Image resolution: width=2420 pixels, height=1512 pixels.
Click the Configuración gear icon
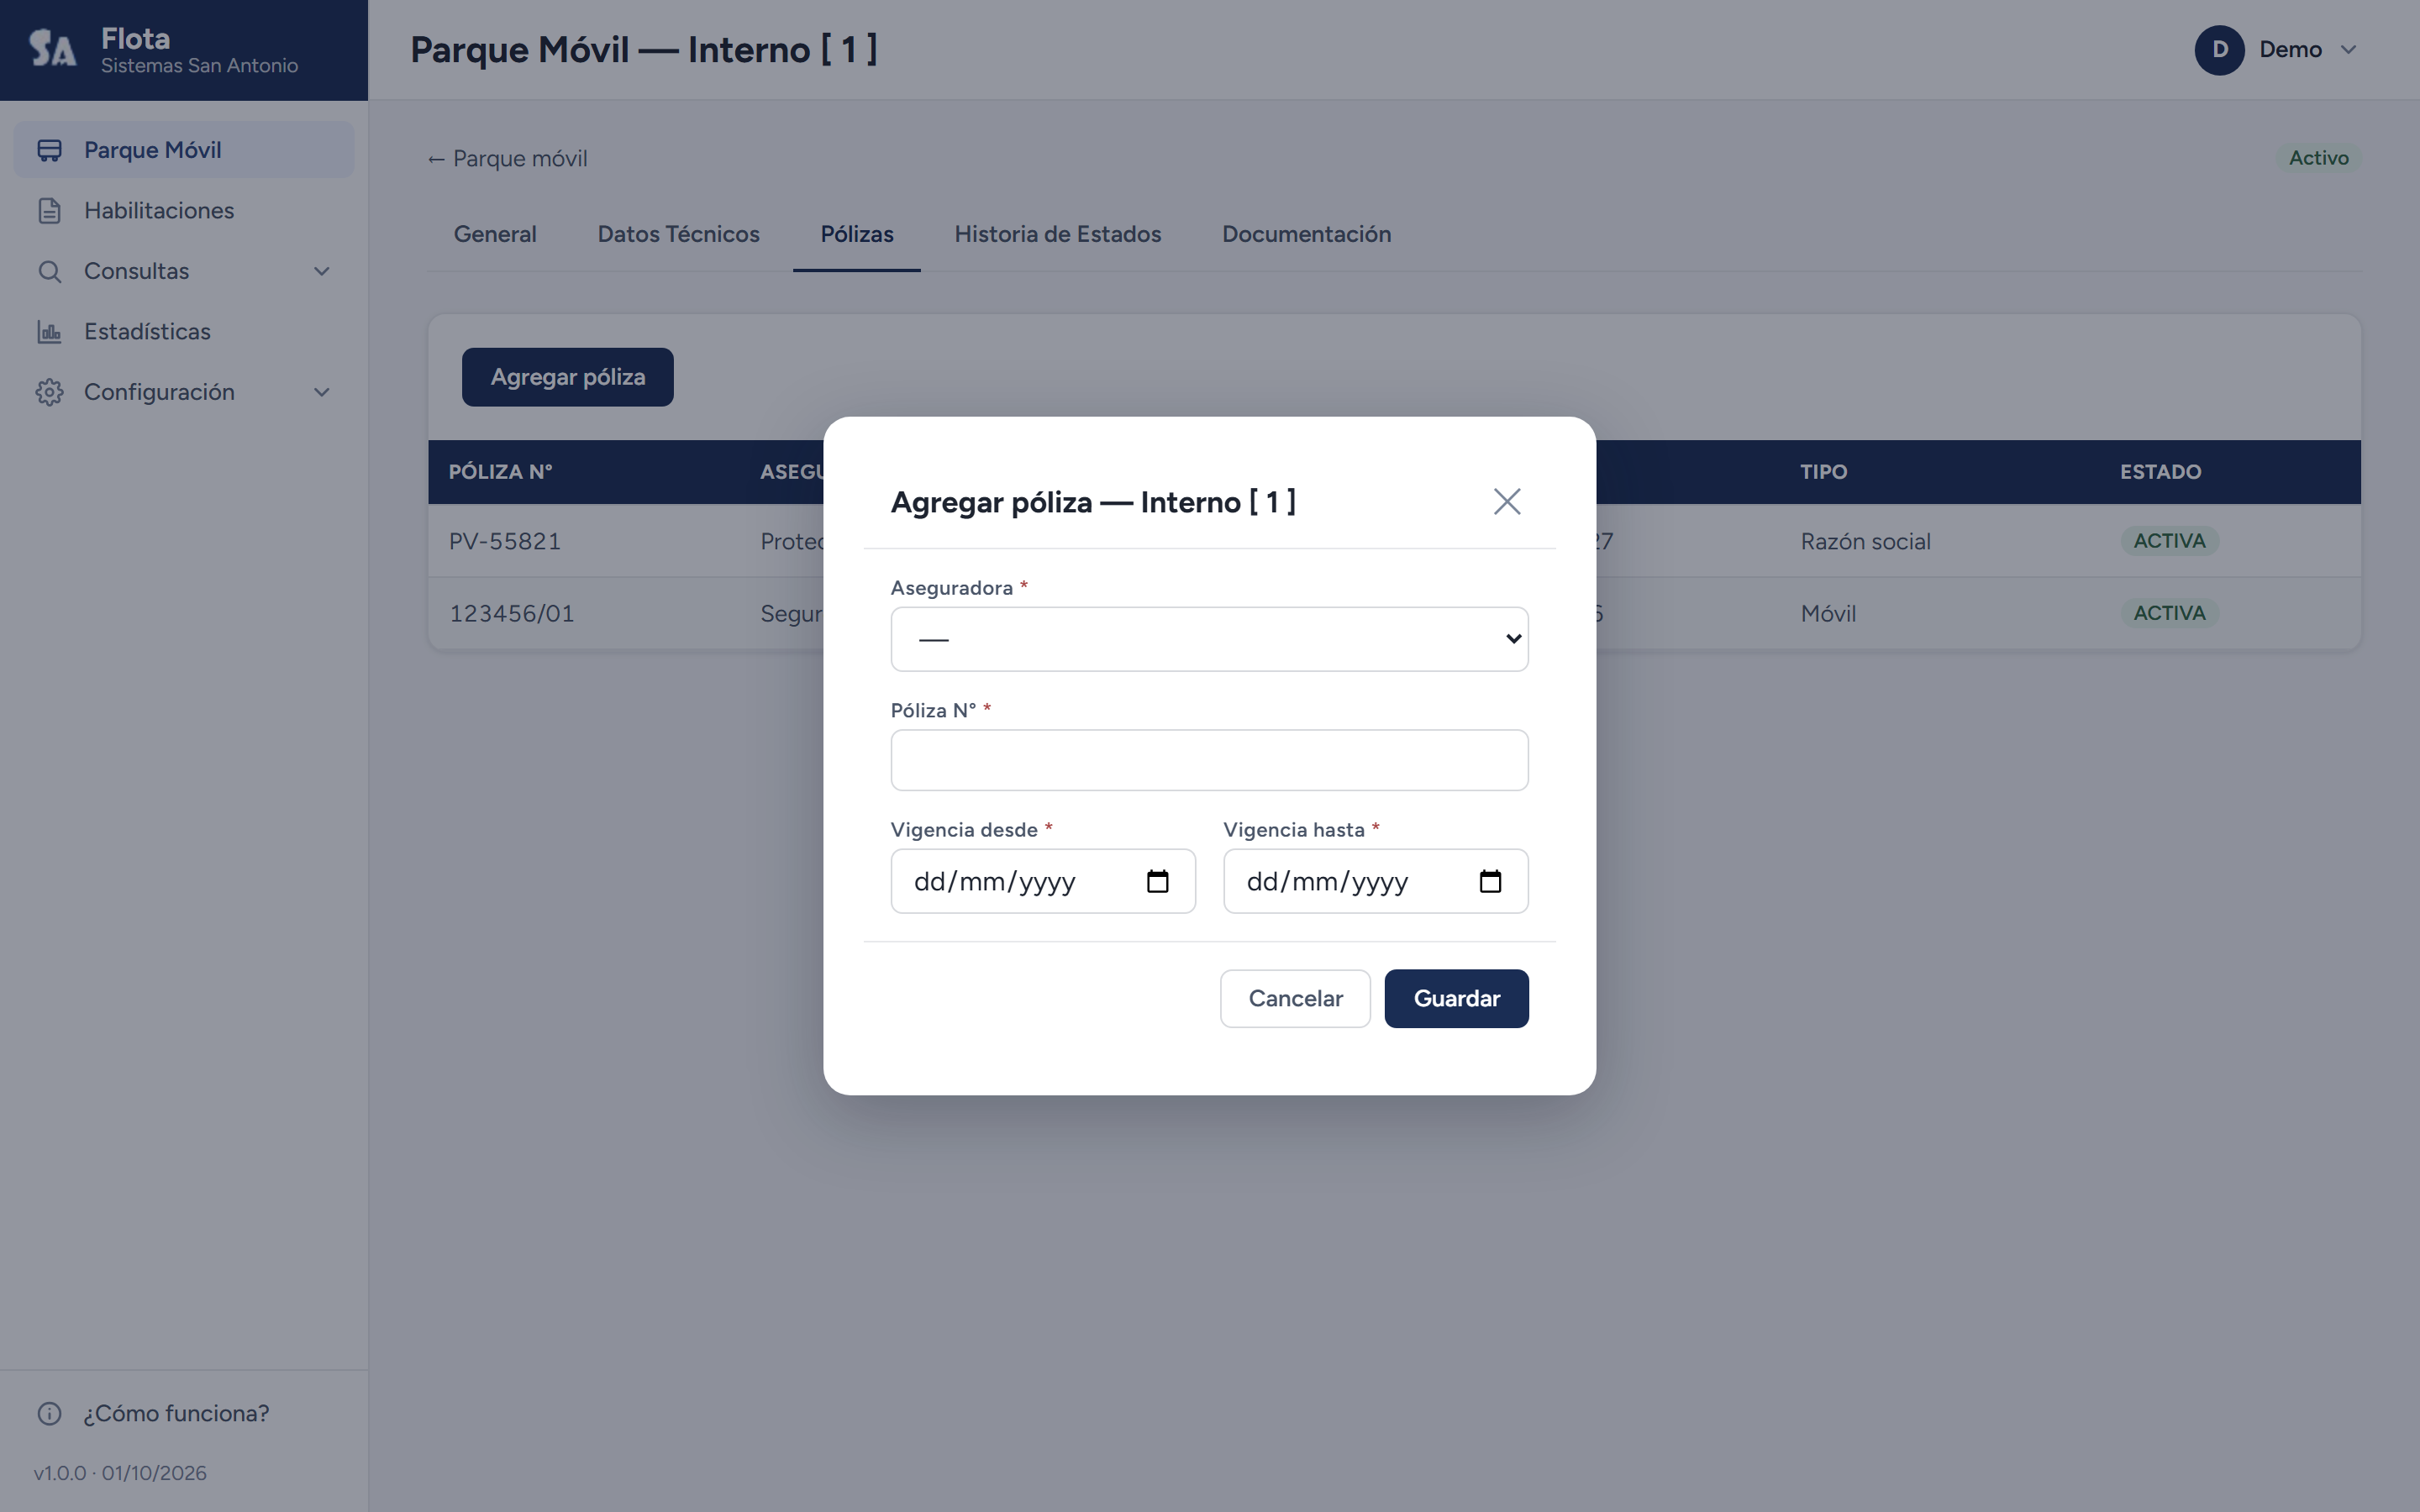point(49,392)
